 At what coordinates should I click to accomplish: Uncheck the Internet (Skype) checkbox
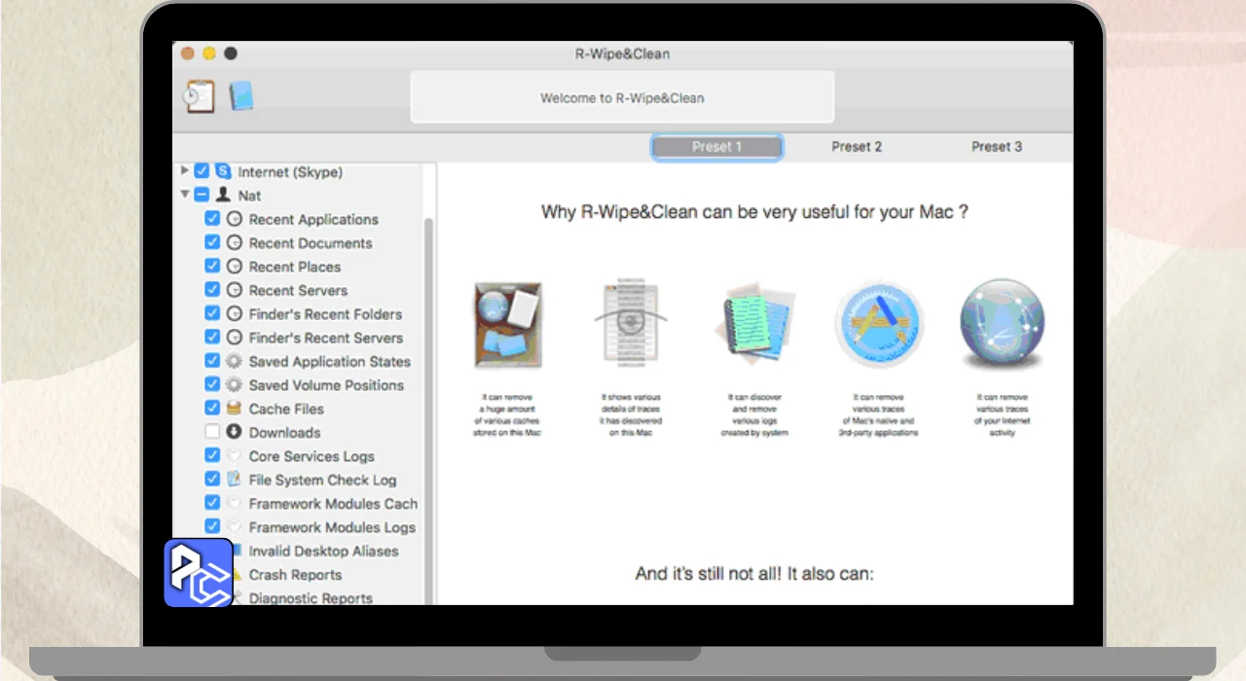coord(202,171)
